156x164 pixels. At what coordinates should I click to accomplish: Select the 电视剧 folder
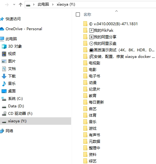click(94, 63)
